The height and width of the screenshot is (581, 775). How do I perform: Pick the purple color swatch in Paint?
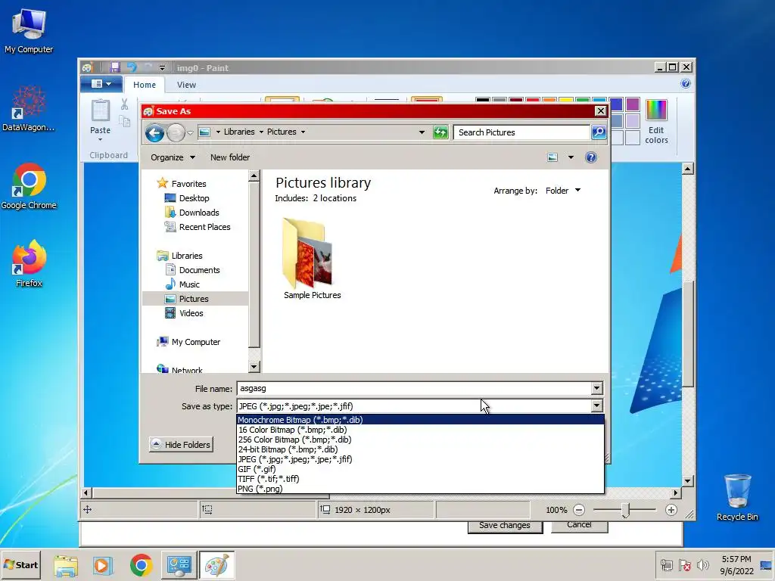tap(632, 104)
